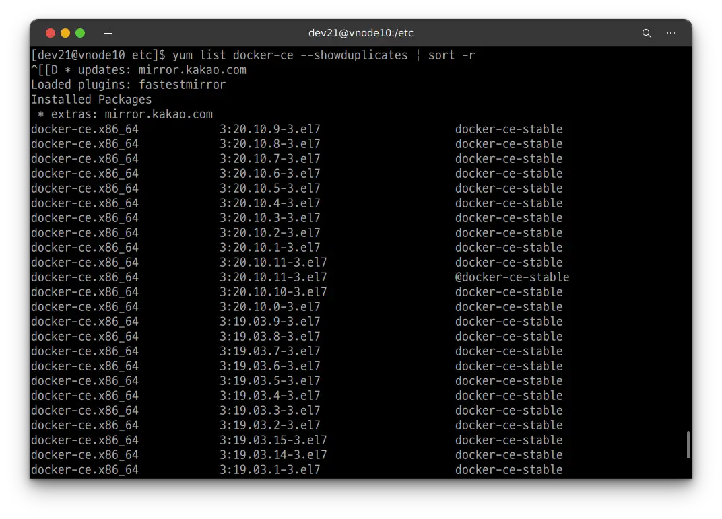Click version 3:20.10.3-3.el7

click(x=269, y=217)
